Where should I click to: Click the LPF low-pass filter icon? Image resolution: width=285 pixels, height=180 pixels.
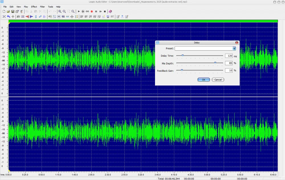(x=90, y=17)
